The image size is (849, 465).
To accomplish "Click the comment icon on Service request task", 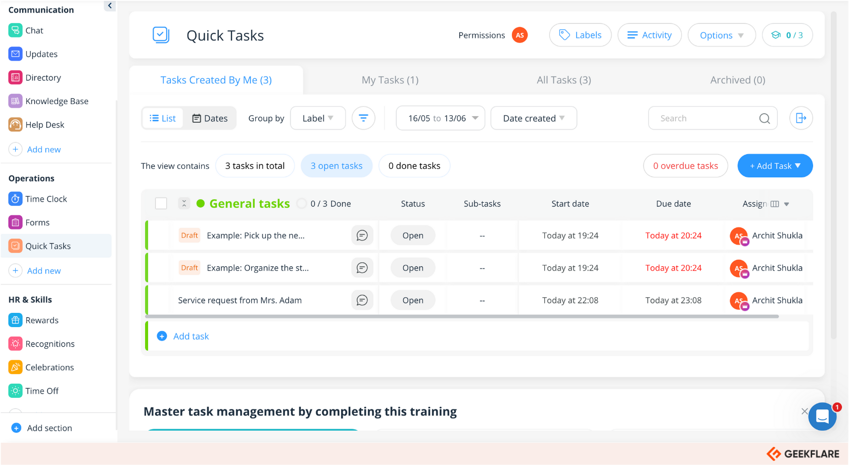I will (x=362, y=300).
